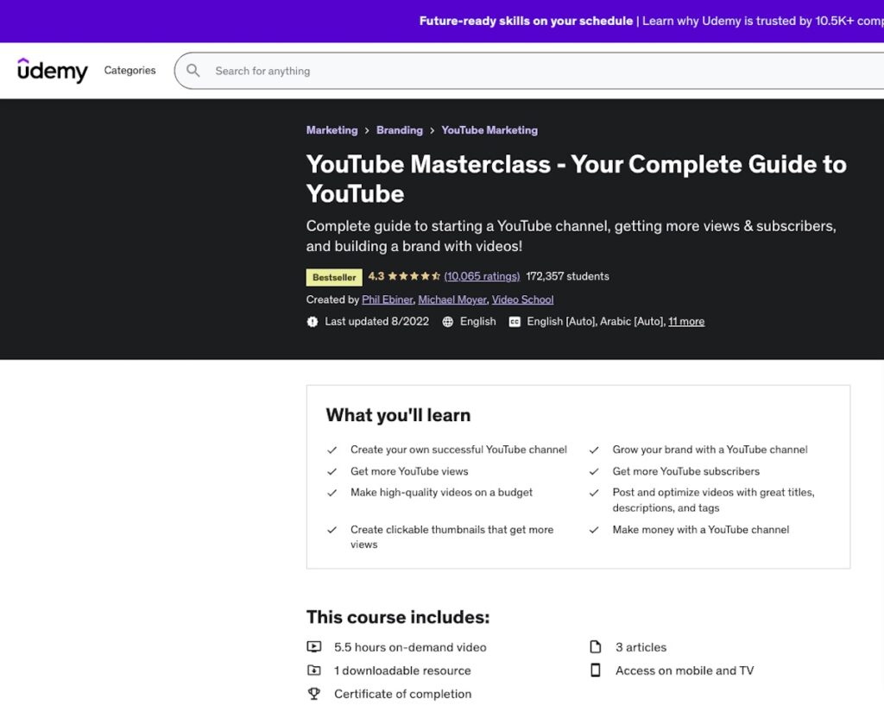
Task: Open instructor Phil Ebiner's profile
Action: pyautogui.click(x=388, y=299)
